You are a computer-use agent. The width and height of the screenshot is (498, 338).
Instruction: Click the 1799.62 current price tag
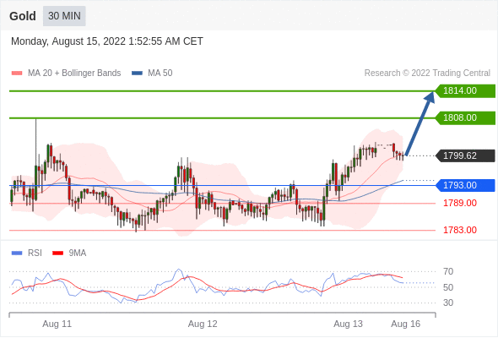tap(466, 155)
